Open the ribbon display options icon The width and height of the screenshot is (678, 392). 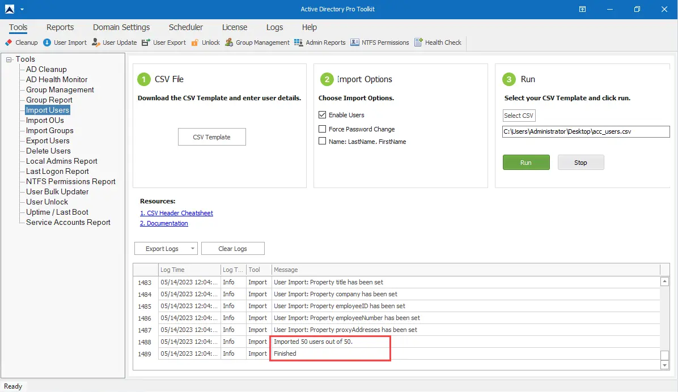click(x=582, y=9)
